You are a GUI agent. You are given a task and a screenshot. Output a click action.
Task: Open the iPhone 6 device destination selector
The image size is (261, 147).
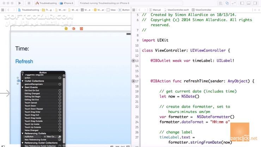click(67, 3)
